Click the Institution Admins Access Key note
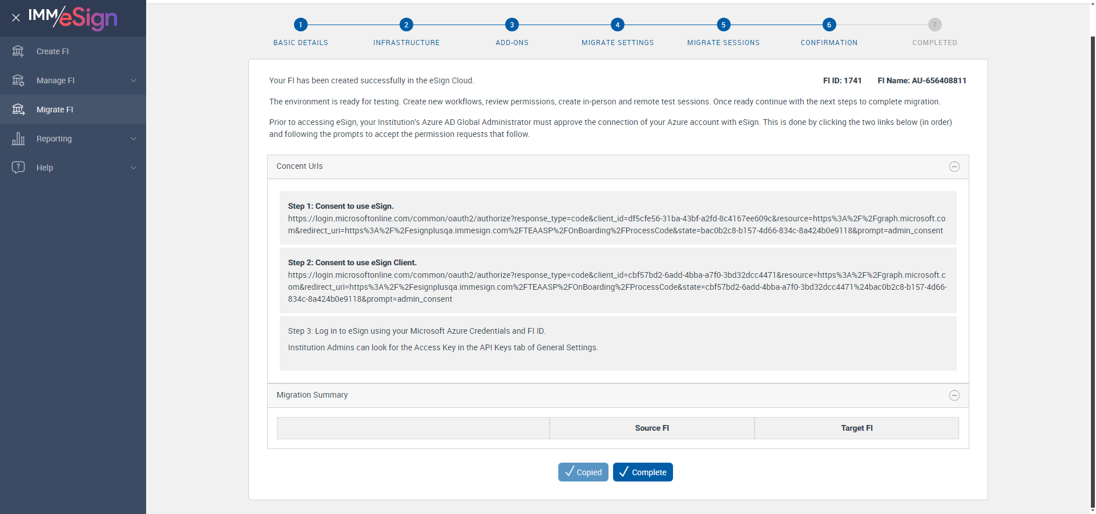Image resolution: width=1096 pixels, height=514 pixels. pos(443,348)
